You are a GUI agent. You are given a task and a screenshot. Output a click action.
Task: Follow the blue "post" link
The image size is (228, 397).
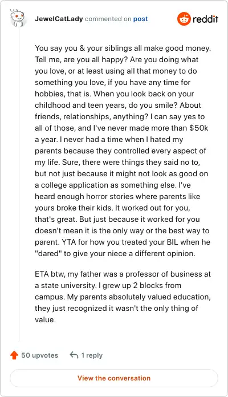click(140, 19)
